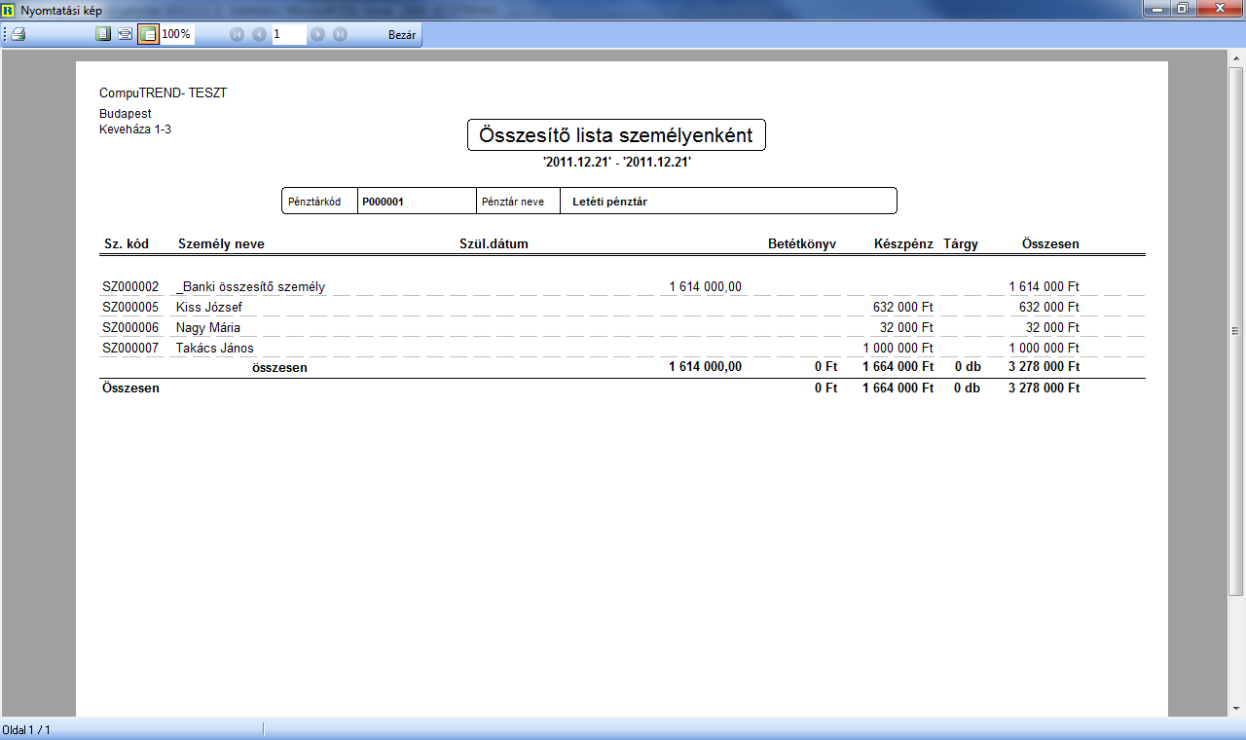Go to the last page button

pyautogui.click(x=340, y=34)
